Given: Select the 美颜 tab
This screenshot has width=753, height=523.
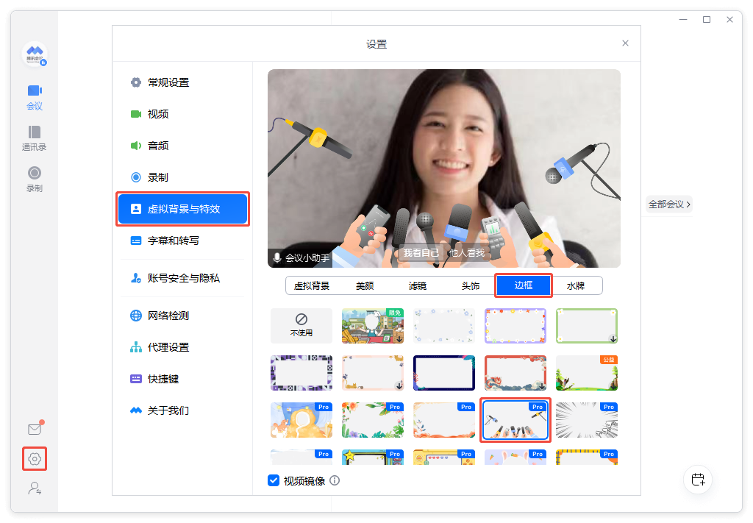Looking at the screenshot, I should 365,285.
